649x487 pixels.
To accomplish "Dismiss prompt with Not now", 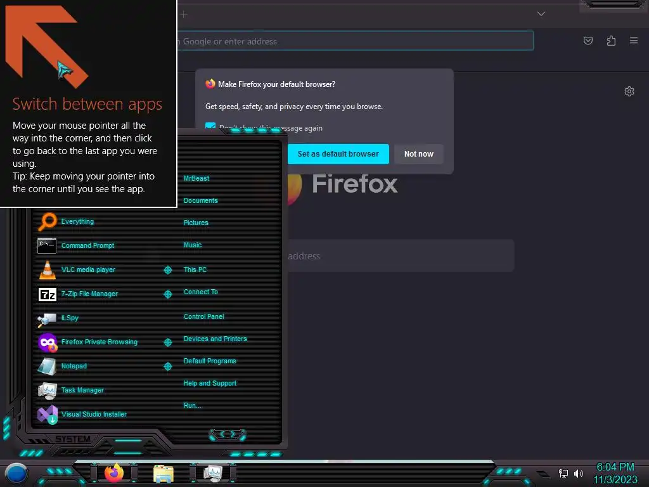I will [x=418, y=154].
